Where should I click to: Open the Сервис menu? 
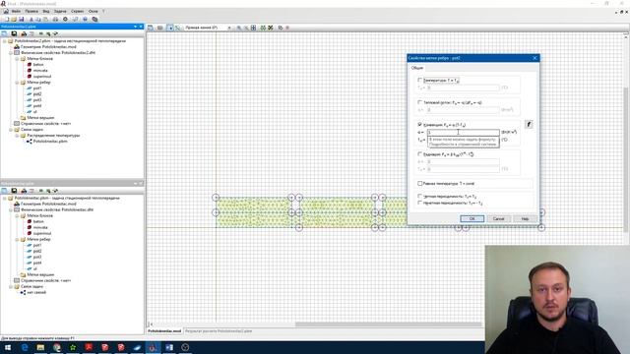[77, 11]
